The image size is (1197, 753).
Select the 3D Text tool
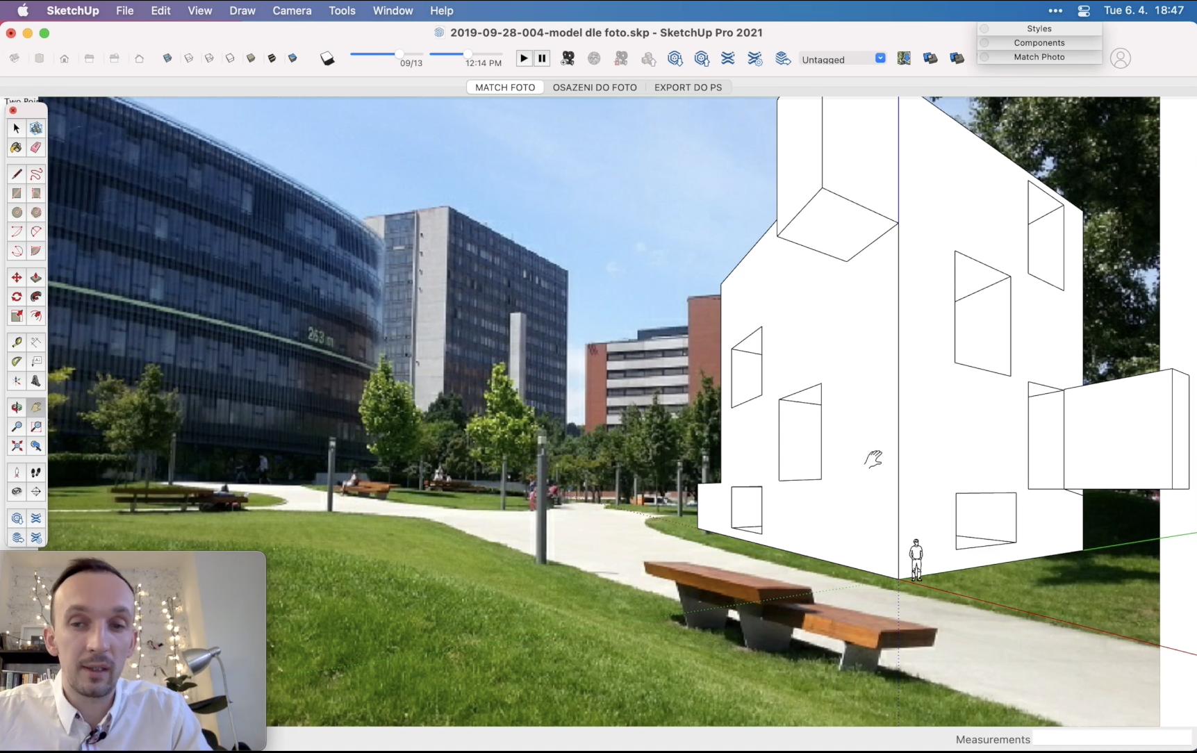(x=36, y=381)
